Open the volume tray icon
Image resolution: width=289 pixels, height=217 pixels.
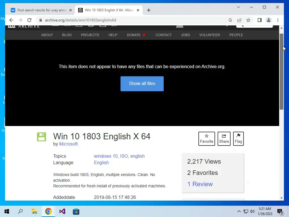(x=252, y=211)
